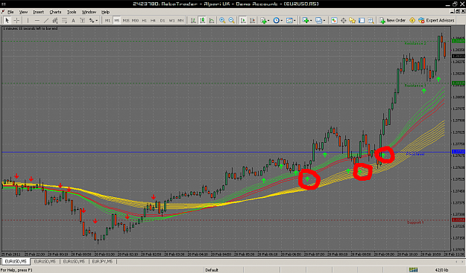The width and height of the screenshot is (466, 273).
Task: Toggle the Terminal window icon
Action: [x=362, y=20]
